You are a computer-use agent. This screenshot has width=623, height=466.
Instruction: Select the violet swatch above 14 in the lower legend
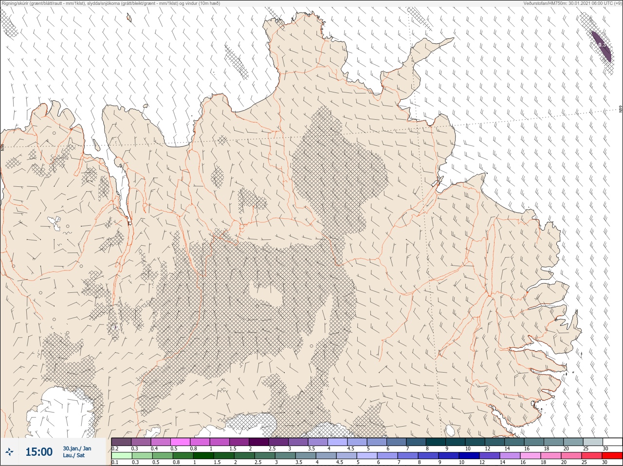coord(510,456)
